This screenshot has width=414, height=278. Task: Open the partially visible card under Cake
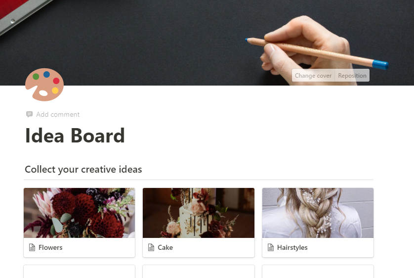click(199, 272)
